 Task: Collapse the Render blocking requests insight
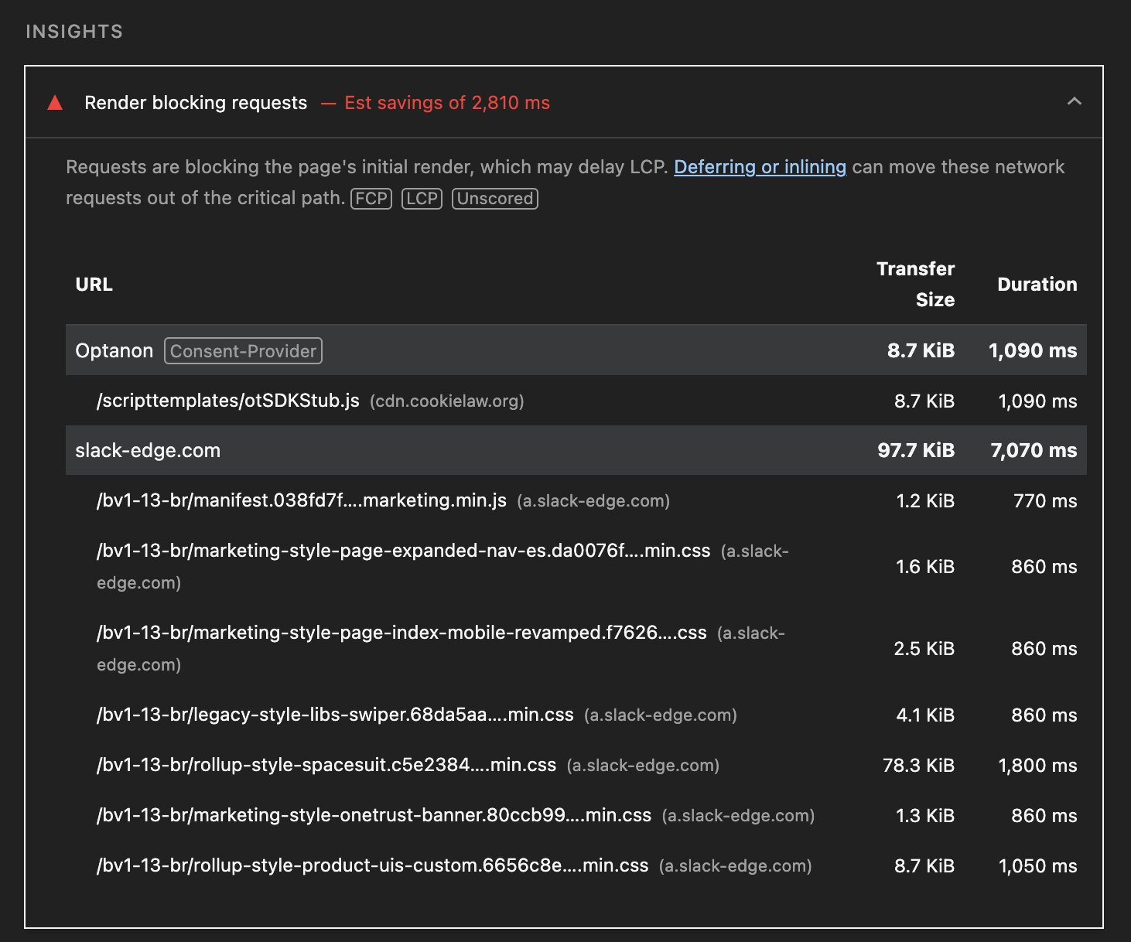[1074, 102]
